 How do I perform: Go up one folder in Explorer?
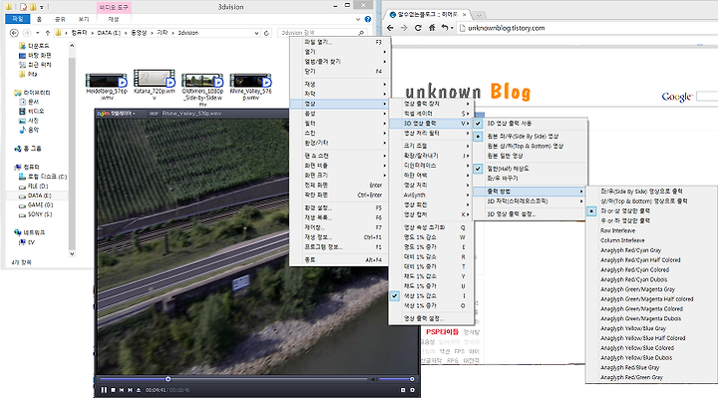47,33
